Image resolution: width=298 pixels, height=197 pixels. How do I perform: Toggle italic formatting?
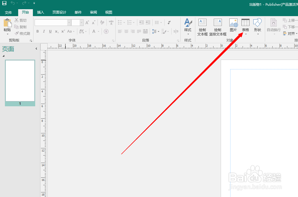coord(43,31)
